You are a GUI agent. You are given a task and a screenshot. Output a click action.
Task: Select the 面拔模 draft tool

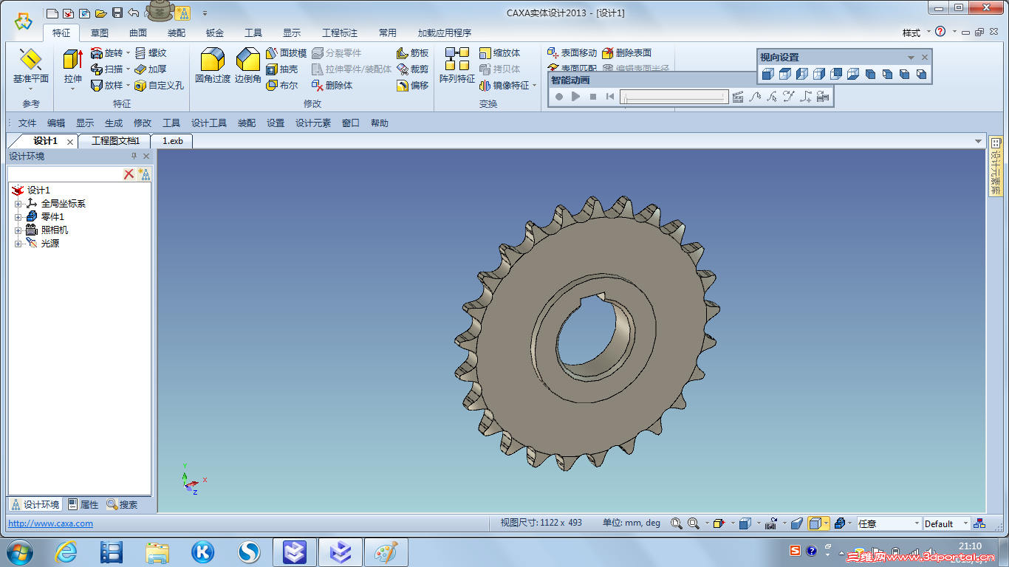point(286,53)
